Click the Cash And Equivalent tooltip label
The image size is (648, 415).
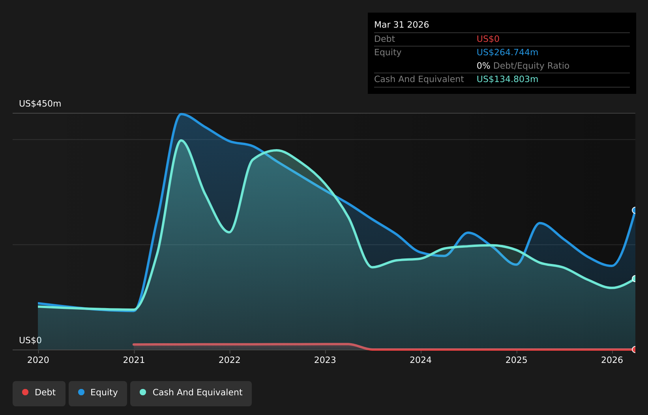coord(419,79)
